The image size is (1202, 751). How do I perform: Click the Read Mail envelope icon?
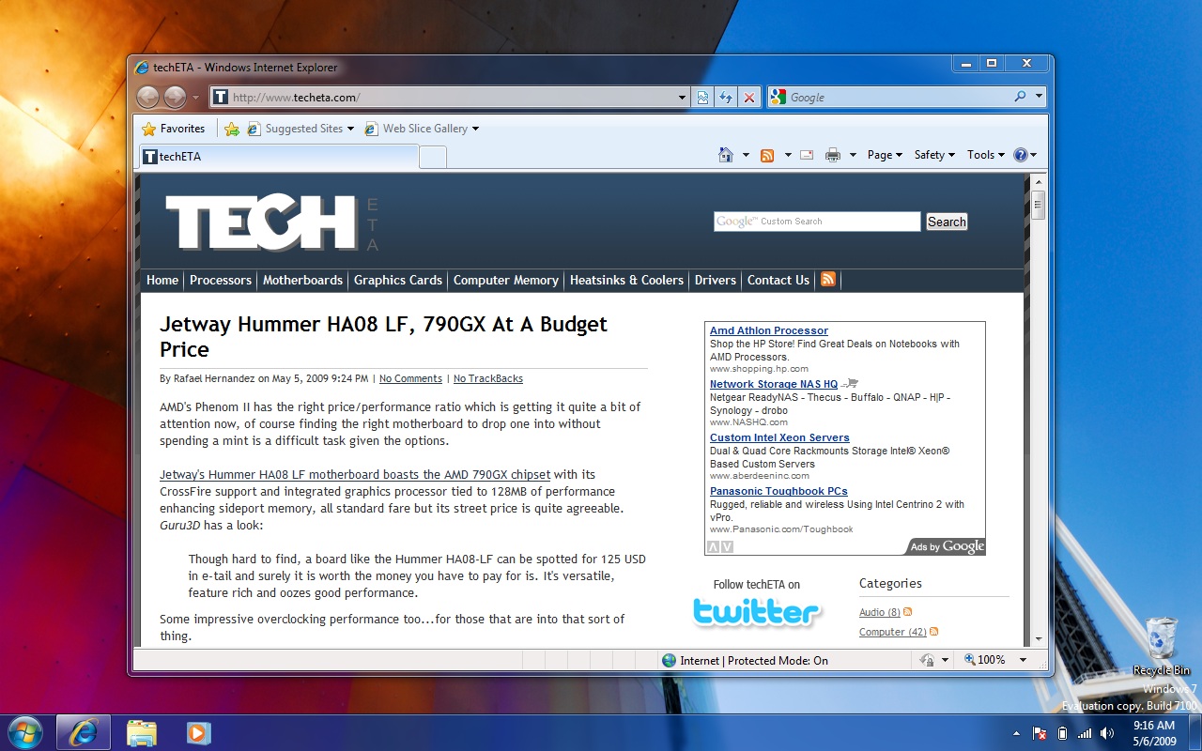pos(807,155)
